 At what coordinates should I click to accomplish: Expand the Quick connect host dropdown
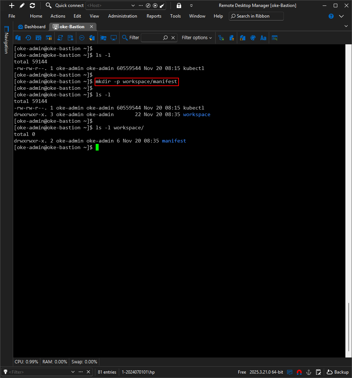point(133,5)
